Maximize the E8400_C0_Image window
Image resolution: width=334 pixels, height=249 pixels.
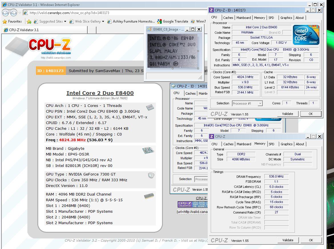[x=193, y=29]
